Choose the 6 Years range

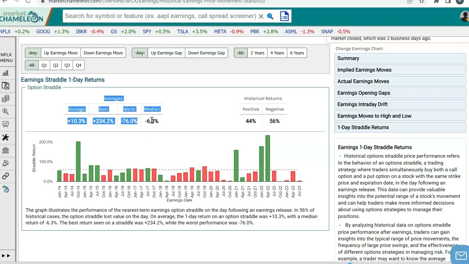click(297, 53)
